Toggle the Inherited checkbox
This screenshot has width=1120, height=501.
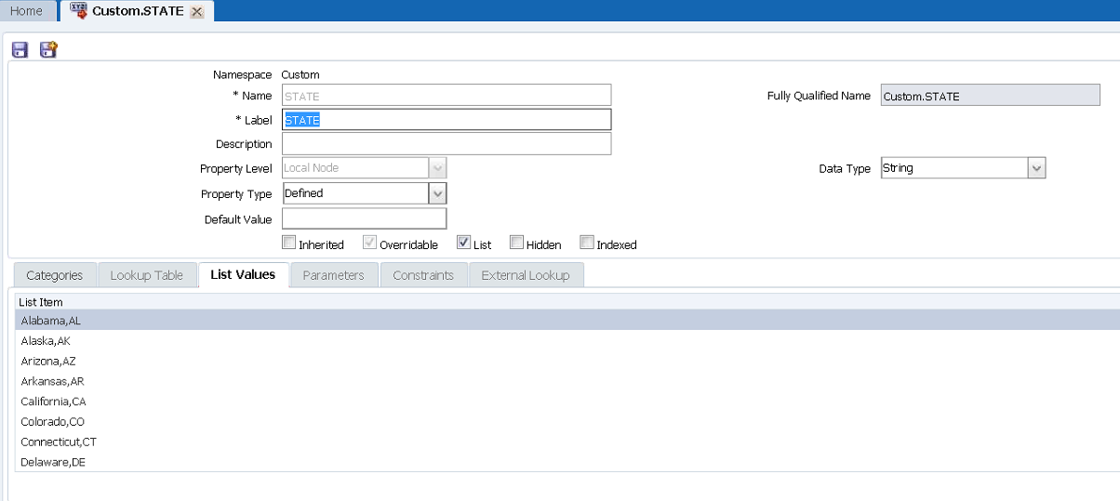pyautogui.click(x=288, y=244)
